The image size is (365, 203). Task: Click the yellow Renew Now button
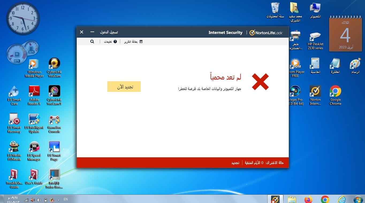pyautogui.click(x=124, y=87)
